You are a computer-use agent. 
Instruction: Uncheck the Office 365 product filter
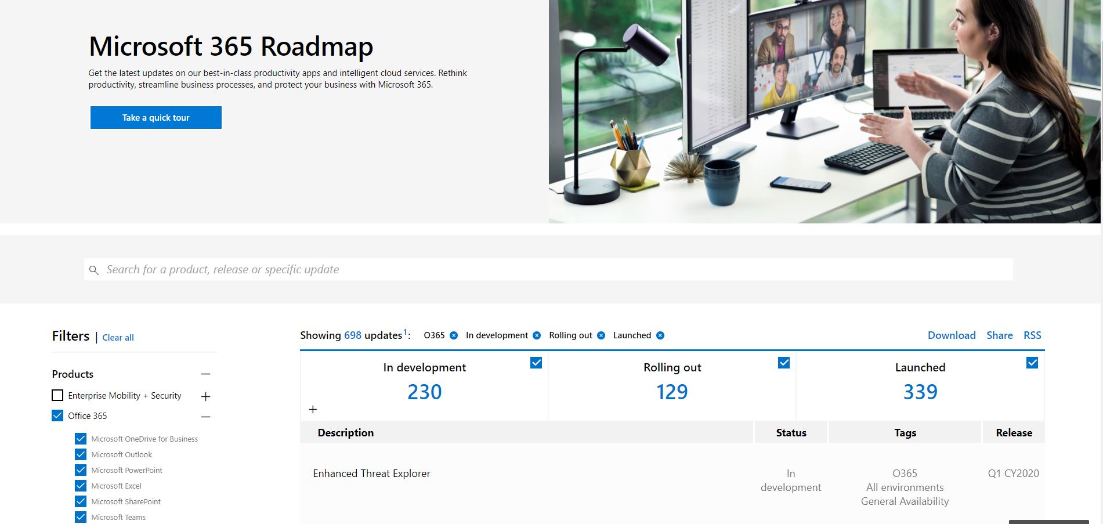click(57, 415)
